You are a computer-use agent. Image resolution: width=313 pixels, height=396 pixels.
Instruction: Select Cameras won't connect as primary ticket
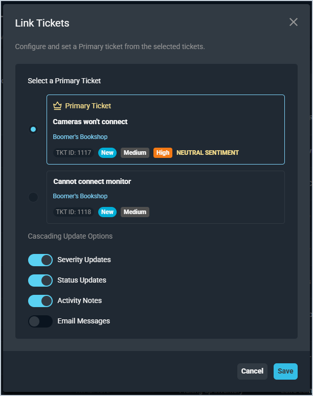pos(33,129)
